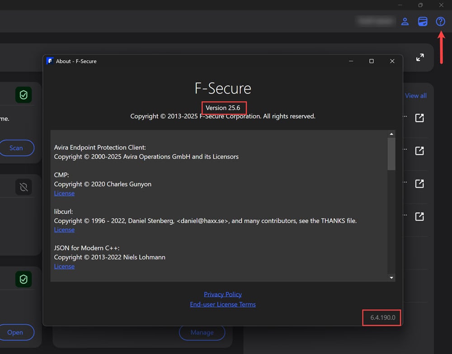Open the third external link icon in the list
Image resolution: width=452 pixels, height=354 pixels.
pos(419,184)
